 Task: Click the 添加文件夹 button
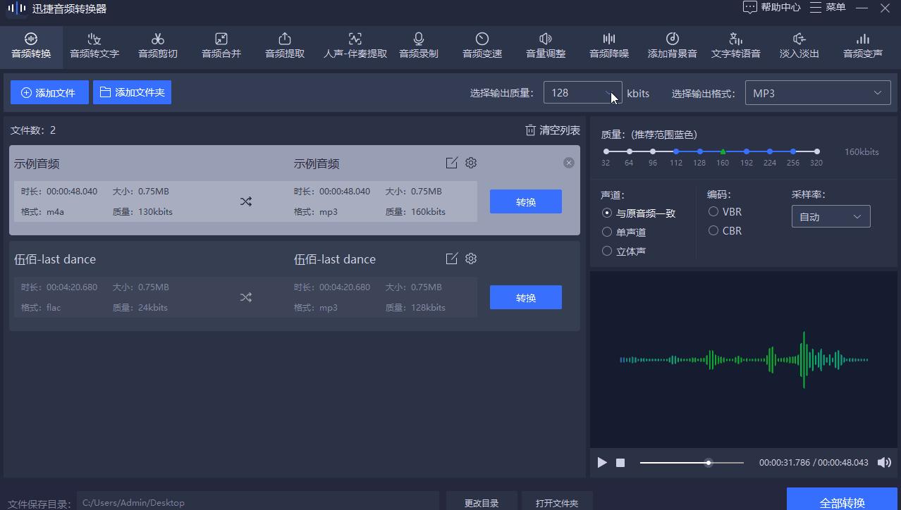coord(132,92)
